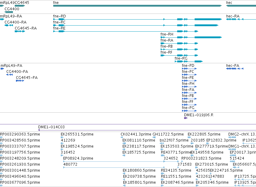
Task: Select the fne-RD transcript label
Action: pos(60,16)
